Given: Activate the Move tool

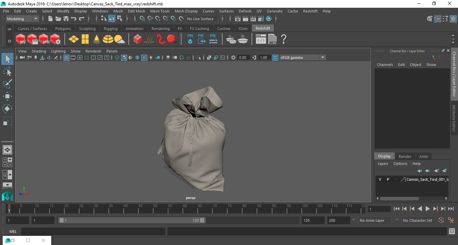Looking at the screenshot, I should (x=7, y=96).
